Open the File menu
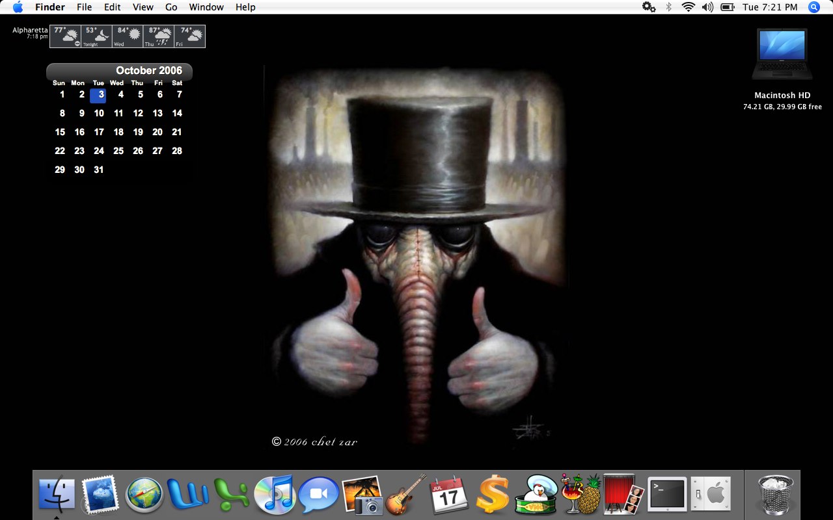Image resolution: width=833 pixels, height=520 pixels. click(x=84, y=7)
